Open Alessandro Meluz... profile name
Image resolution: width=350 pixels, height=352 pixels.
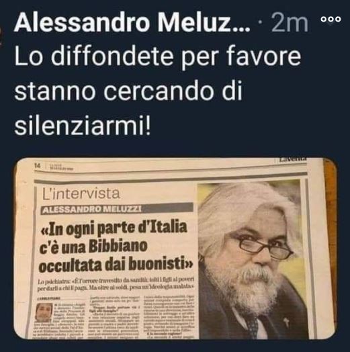click(132, 22)
